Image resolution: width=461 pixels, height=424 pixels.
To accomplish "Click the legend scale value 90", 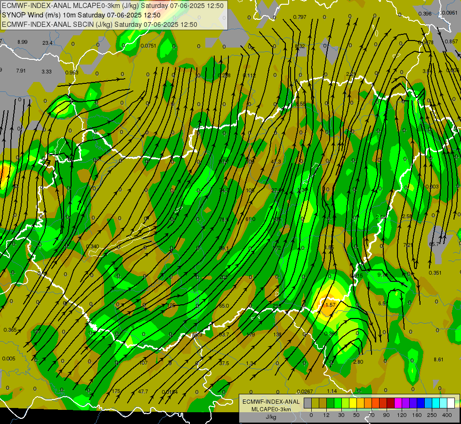I will (x=386, y=415).
